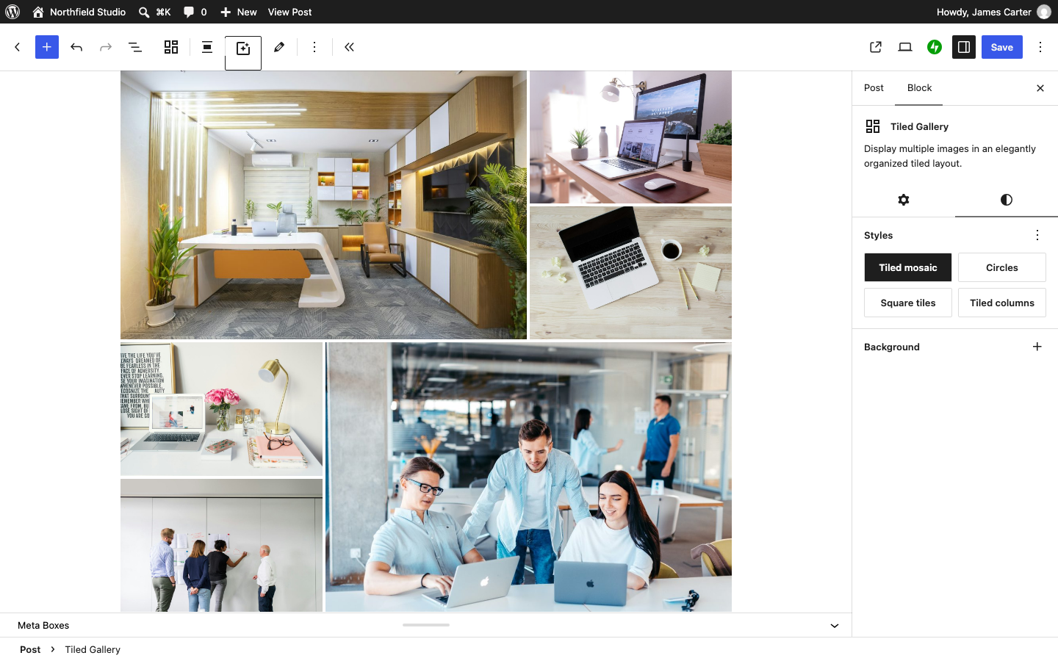Click the pencil edit icon in toolbar
Image resolution: width=1058 pixels, height=661 pixels.
279,47
